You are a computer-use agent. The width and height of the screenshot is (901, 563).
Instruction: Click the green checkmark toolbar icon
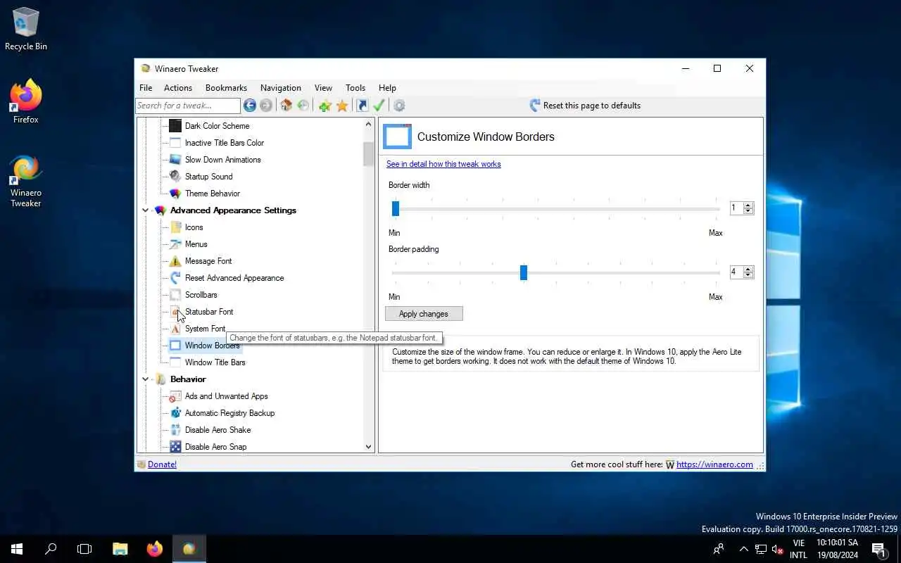pos(379,106)
